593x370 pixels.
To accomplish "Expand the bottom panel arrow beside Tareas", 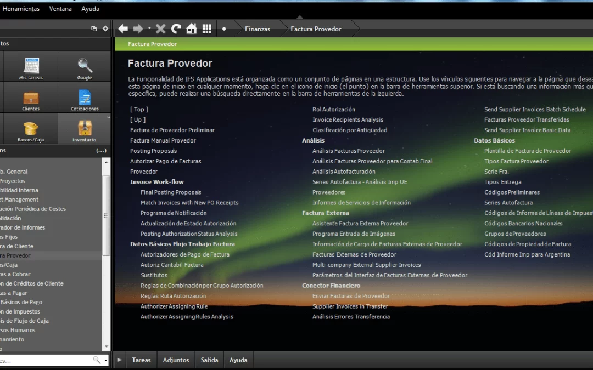I will [x=119, y=360].
